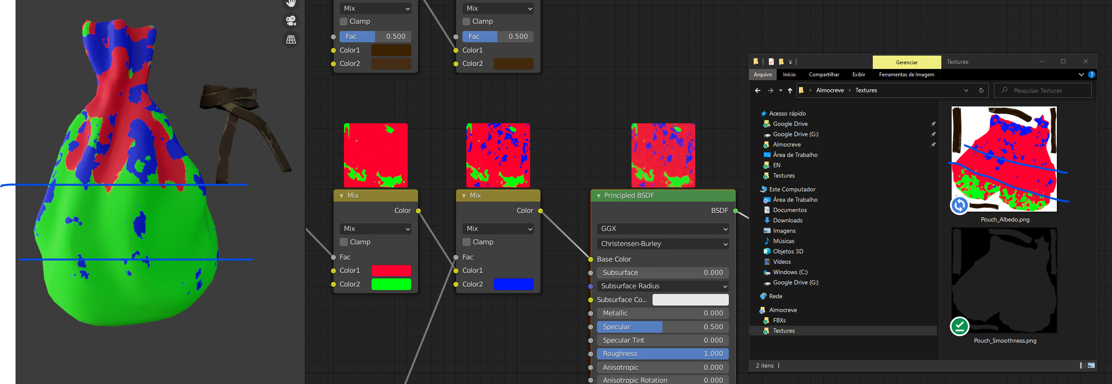This screenshot has width=1112, height=384.
Task: Click the Gerenciar contextual tab header
Action: click(x=906, y=62)
